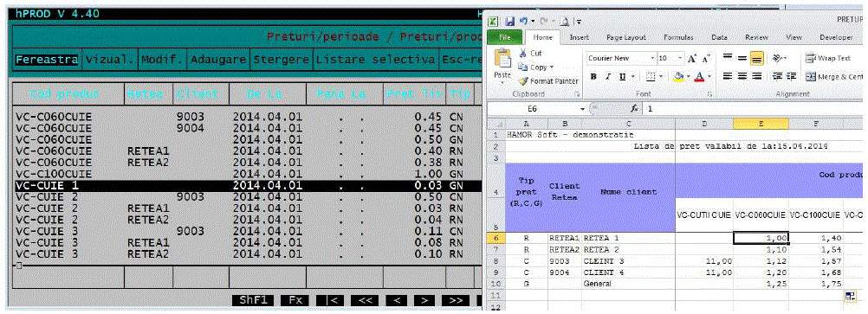The image size is (868, 314).
Task: Open Customize Quick Access Toolbar dropdown
Action: pyautogui.click(x=579, y=22)
